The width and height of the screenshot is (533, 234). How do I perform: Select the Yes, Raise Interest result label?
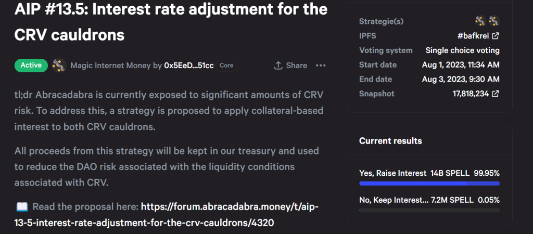pos(393,173)
